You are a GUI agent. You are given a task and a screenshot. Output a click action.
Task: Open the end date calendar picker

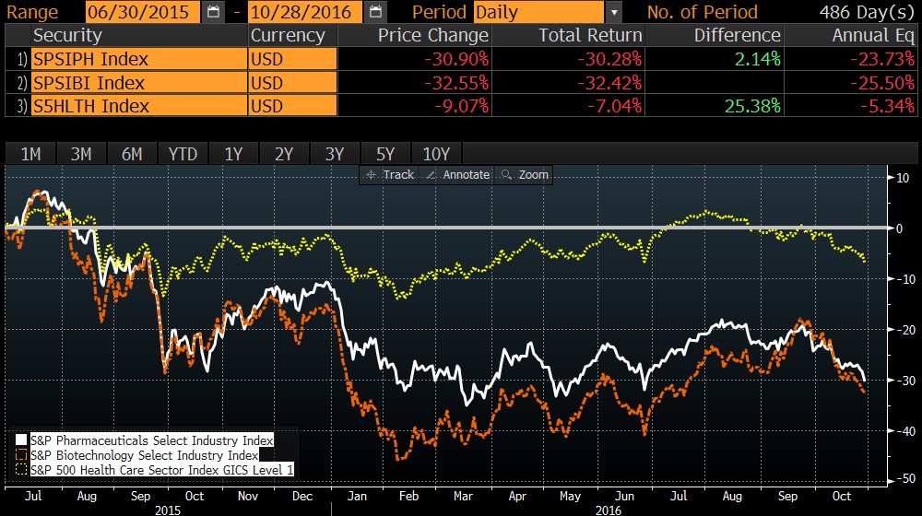pyautogui.click(x=374, y=12)
